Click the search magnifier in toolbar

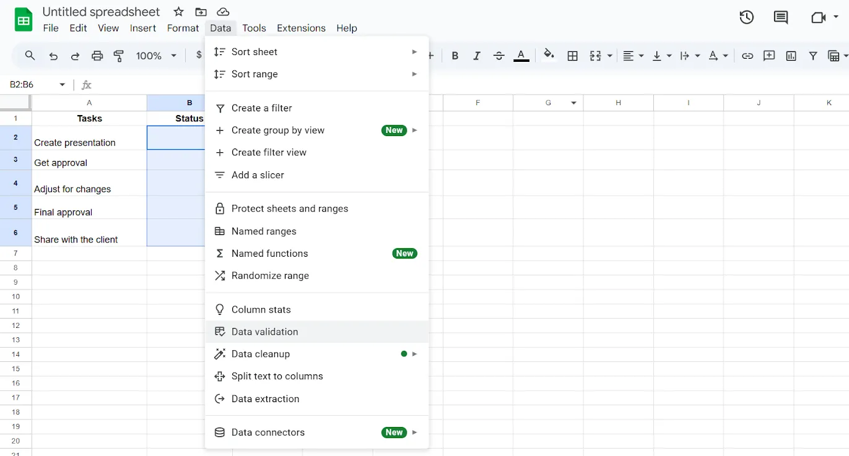[30, 56]
